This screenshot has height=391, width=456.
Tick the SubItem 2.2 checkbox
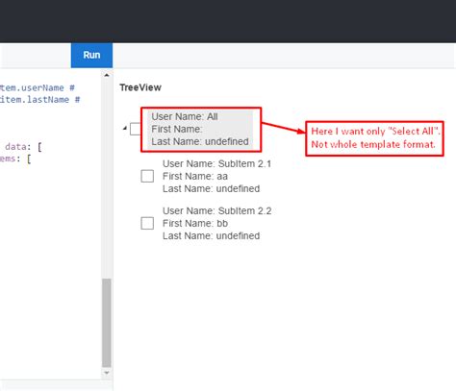(147, 223)
